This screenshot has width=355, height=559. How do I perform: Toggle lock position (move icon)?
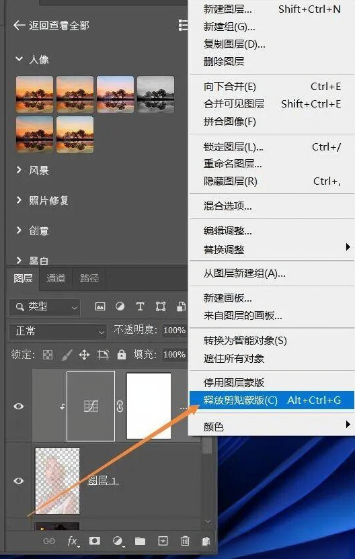click(x=84, y=354)
